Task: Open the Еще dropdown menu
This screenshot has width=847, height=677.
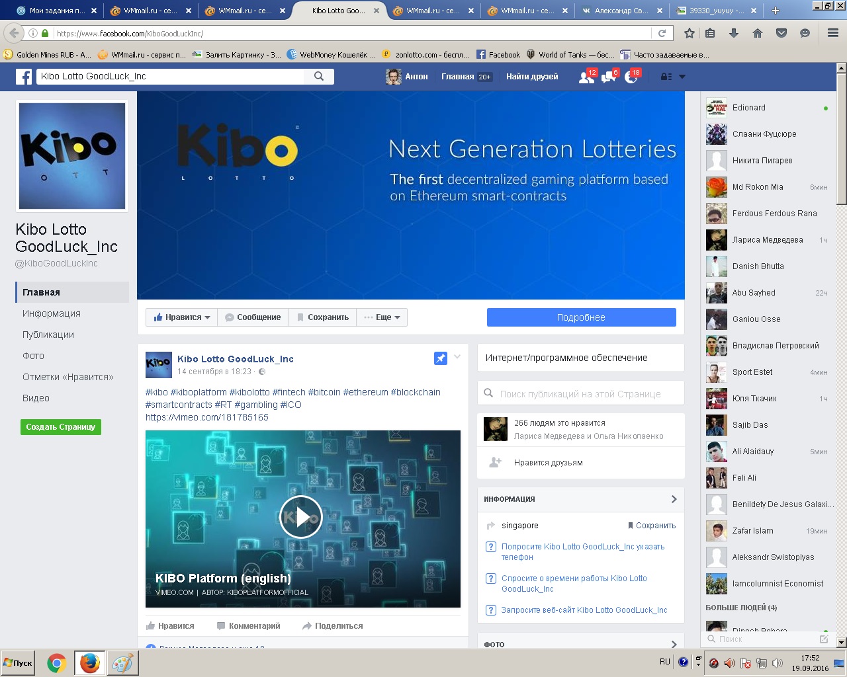Action: pyautogui.click(x=382, y=317)
